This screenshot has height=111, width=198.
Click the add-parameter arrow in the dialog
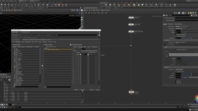coord(42,66)
